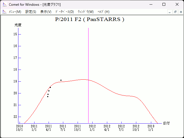Click the Comet for Windows title bar icon
184x138 pixels.
[5, 5]
